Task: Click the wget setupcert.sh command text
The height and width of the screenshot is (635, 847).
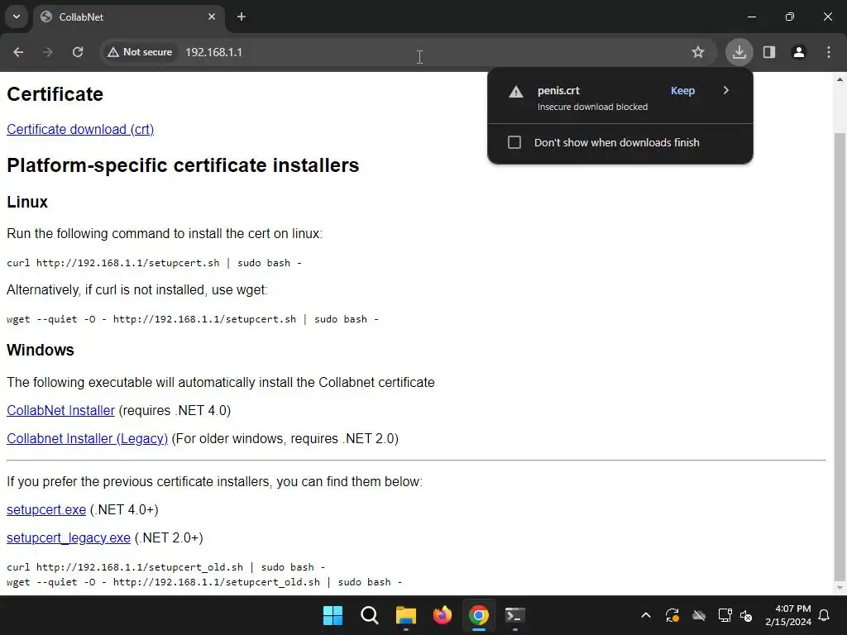Action: coord(192,319)
